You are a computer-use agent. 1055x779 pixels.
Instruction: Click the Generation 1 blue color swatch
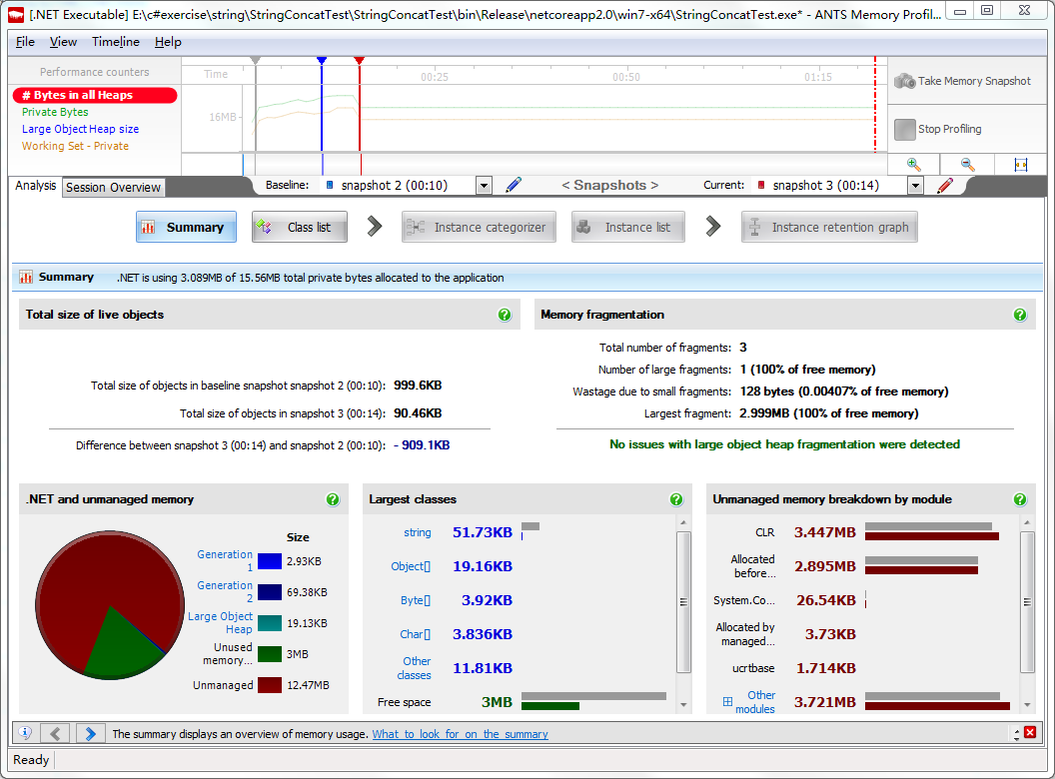coord(270,561)
